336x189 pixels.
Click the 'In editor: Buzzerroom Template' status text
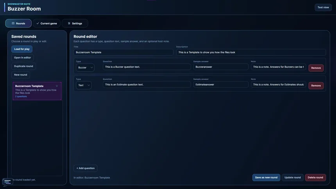(x=92, y=178)
